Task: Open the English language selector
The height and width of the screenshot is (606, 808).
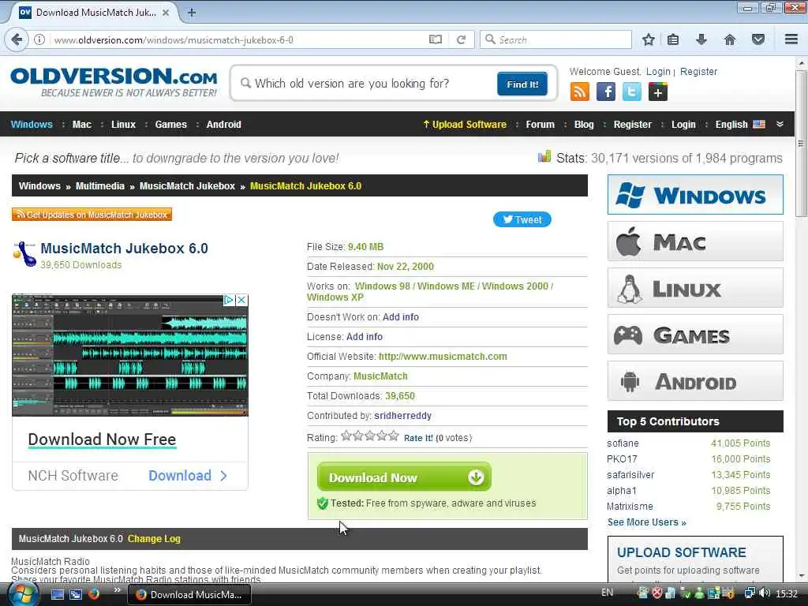Action: [740, 124]
